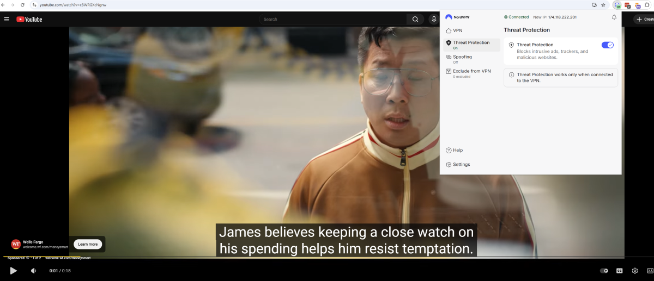Open the red extension icon with badge 2
The height and width of the screenshot is (281, 654).
coord(627,5)
